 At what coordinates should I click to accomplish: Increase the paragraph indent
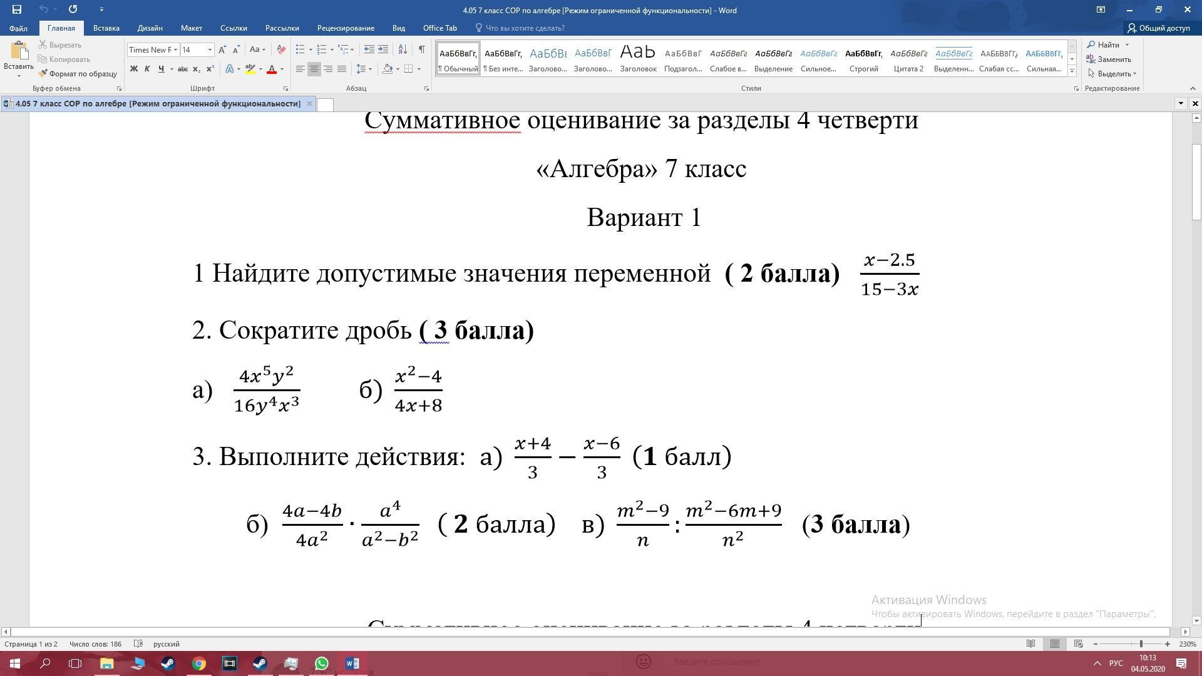point(383,49)
